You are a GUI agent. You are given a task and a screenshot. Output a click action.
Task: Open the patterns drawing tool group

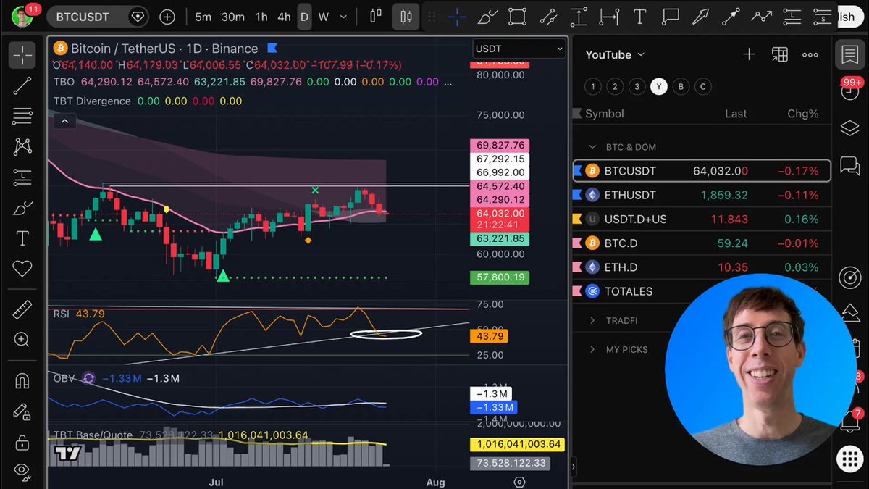click(x=22, y=146)
